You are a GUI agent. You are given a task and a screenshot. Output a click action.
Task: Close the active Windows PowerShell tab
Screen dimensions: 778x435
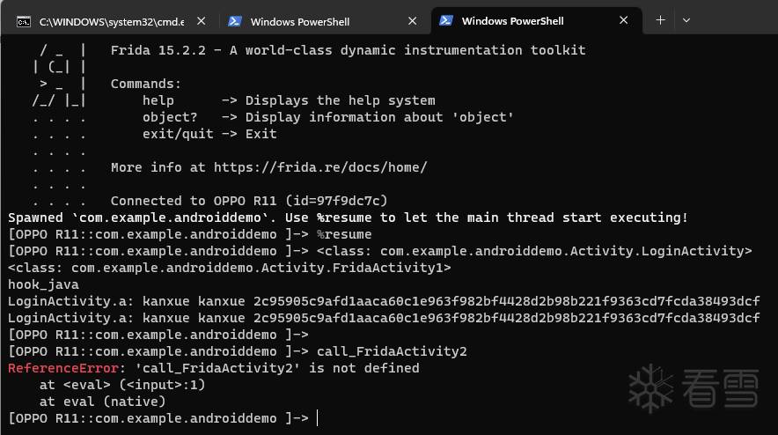[624, 20]
